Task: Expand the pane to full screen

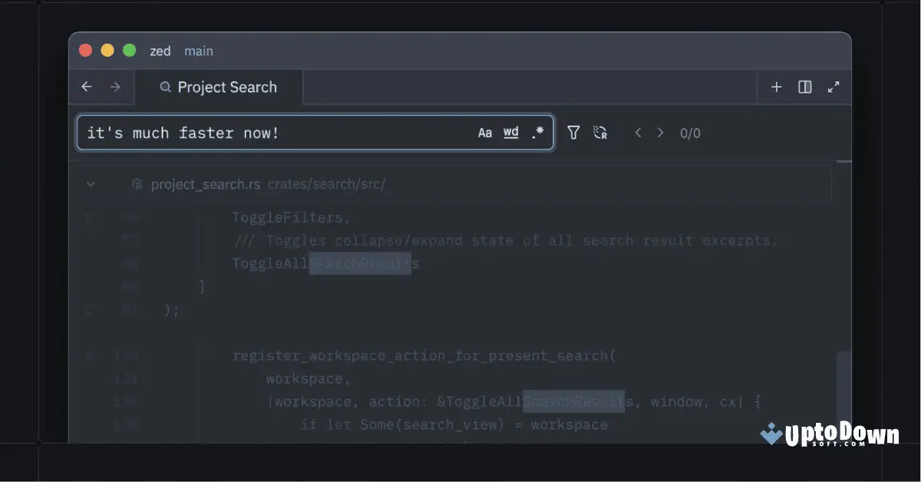Action: click(x=834, y=87)
